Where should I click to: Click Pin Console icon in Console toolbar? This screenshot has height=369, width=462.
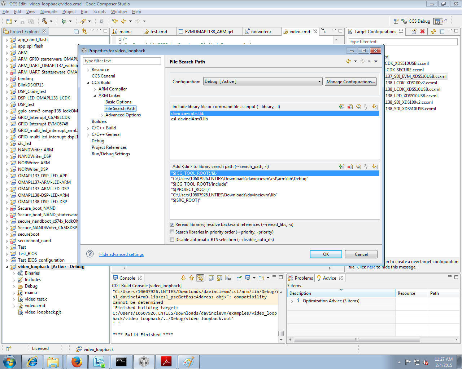click(239, 278)
